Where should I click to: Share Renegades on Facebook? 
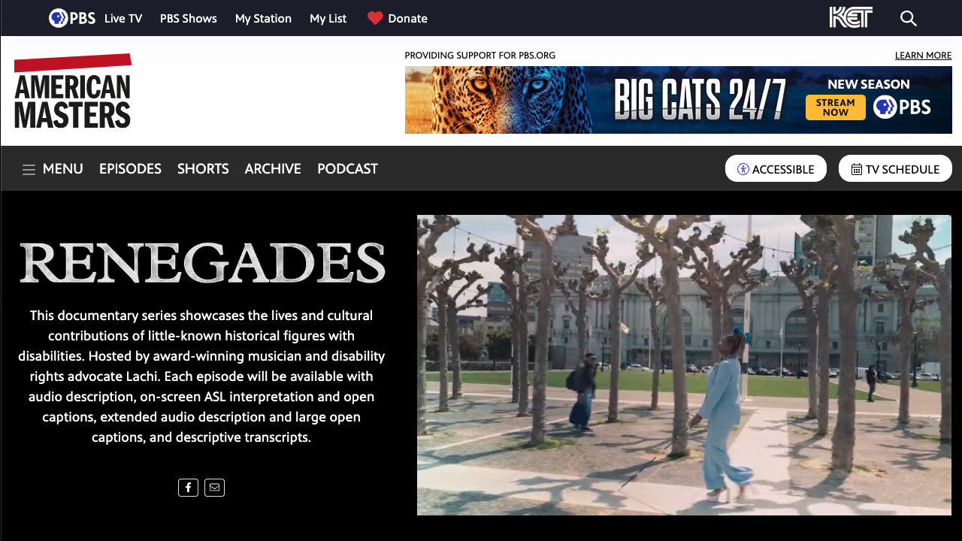(188, 488)
